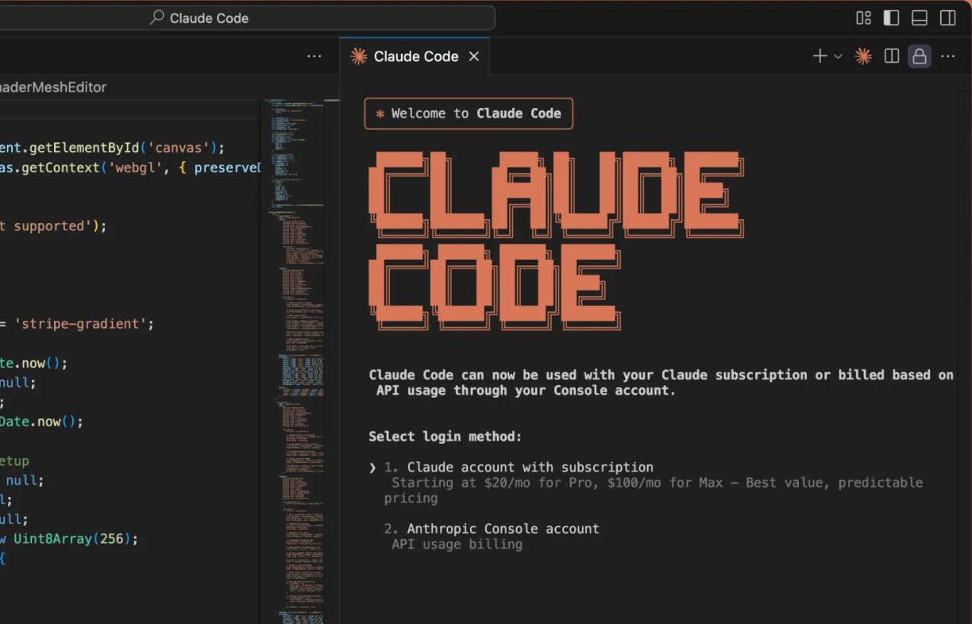Open More Actions menu in left editor group
Viewport: 972px width, 624px height.
(x=314, y=56)
